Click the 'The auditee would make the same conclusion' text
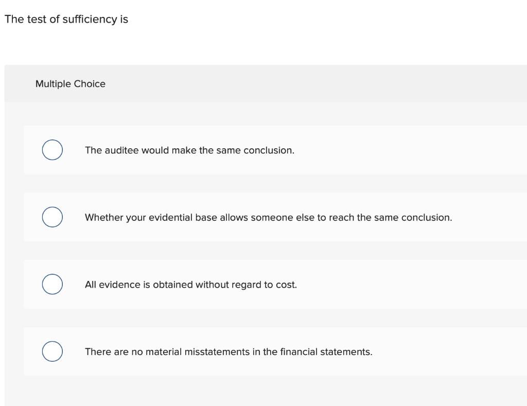Screen dimensions: 527x406 (189, 150)
